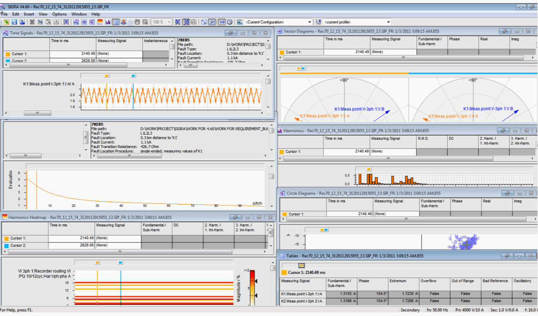
Task: Open the Edit menu
Action: pos(16,14)
